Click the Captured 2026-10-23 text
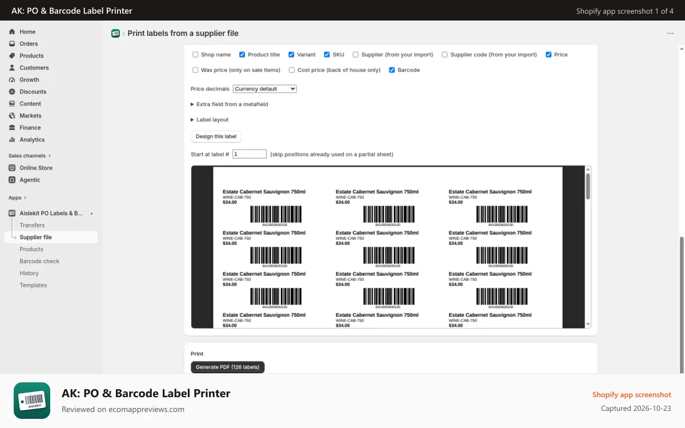 click(x=636, y=409)
